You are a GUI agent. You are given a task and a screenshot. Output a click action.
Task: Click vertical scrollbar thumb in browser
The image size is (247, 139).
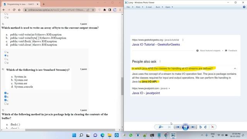[122, 86]
